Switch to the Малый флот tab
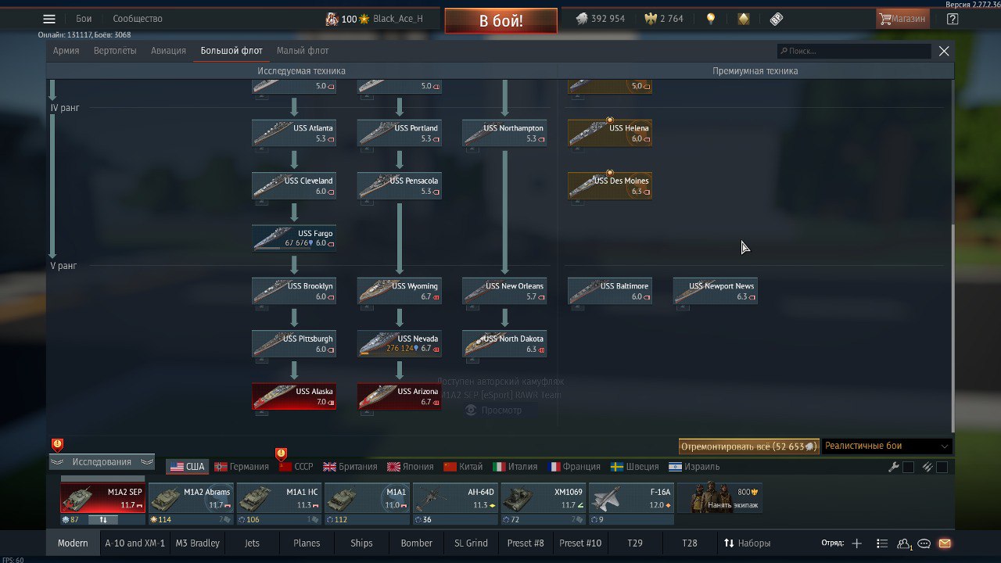 click(x=303, y=51)
